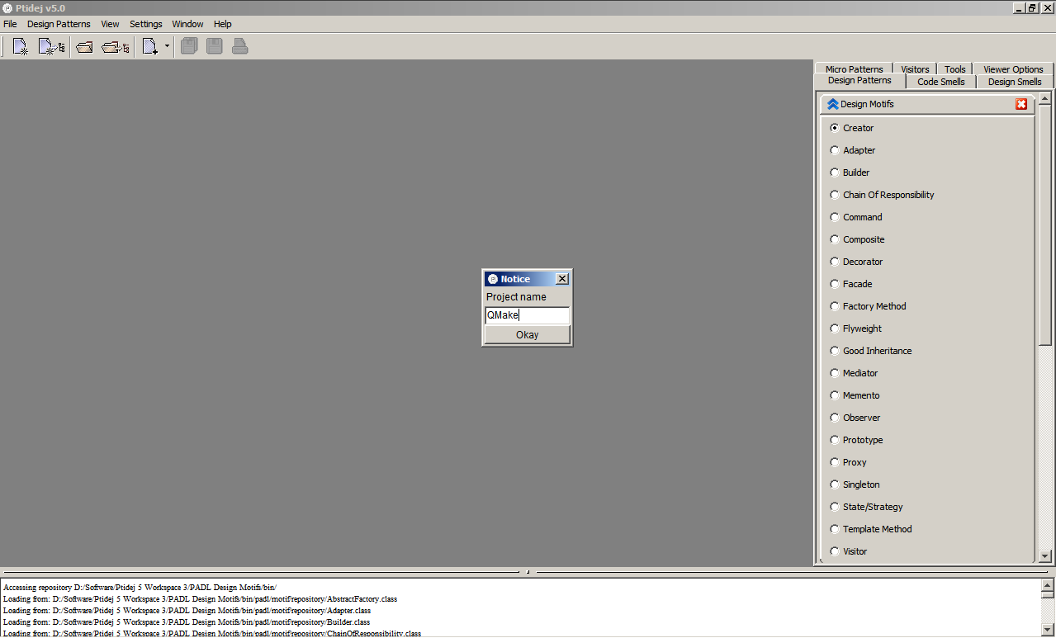Open the Settings menu
The width and height of the screenshot is (1056, 638).
coord(145,24)
